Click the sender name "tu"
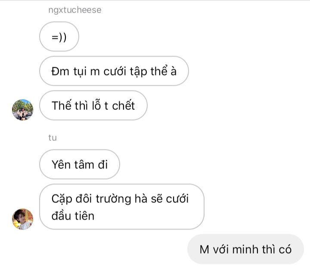Image resolution: width=310 pixels, height=273 pixels. 53,138
